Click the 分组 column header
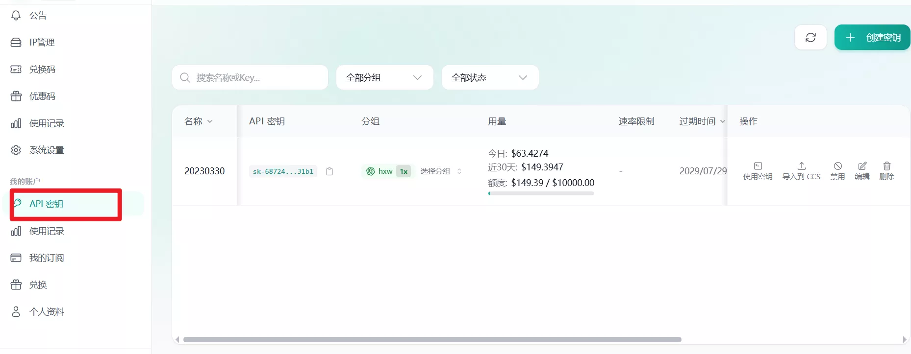Viewport: 911px width, 354px height. (370, 121)
